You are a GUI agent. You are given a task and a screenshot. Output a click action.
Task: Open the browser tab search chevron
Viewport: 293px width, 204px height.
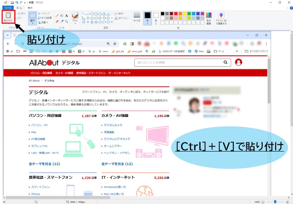8,35
